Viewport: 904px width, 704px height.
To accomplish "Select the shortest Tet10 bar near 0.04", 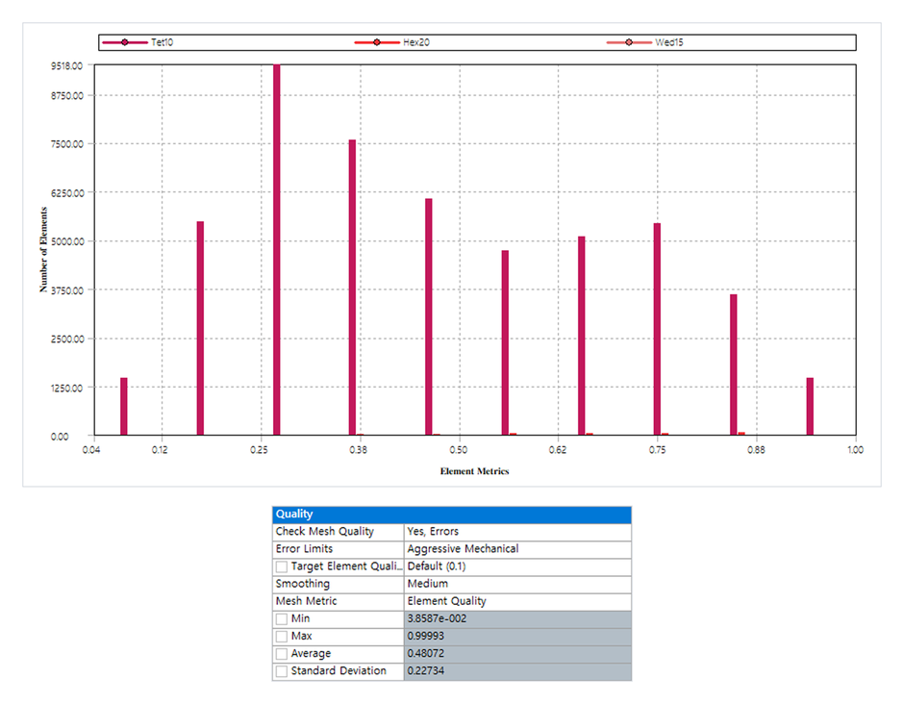I will (124, 407).
